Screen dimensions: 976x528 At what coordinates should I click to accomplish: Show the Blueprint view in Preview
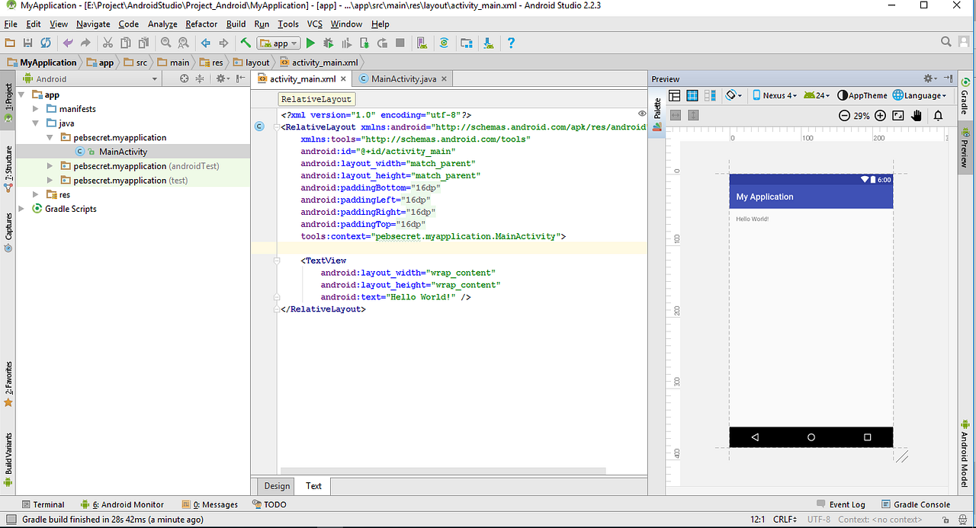pyautogui.click(x=692, y=96)
